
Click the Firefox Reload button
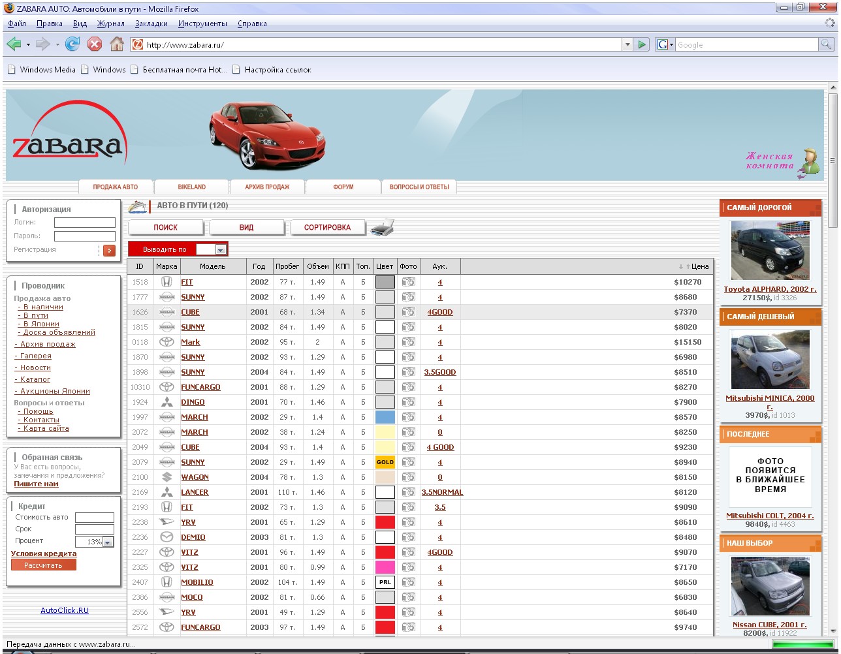tap(72, 44)
